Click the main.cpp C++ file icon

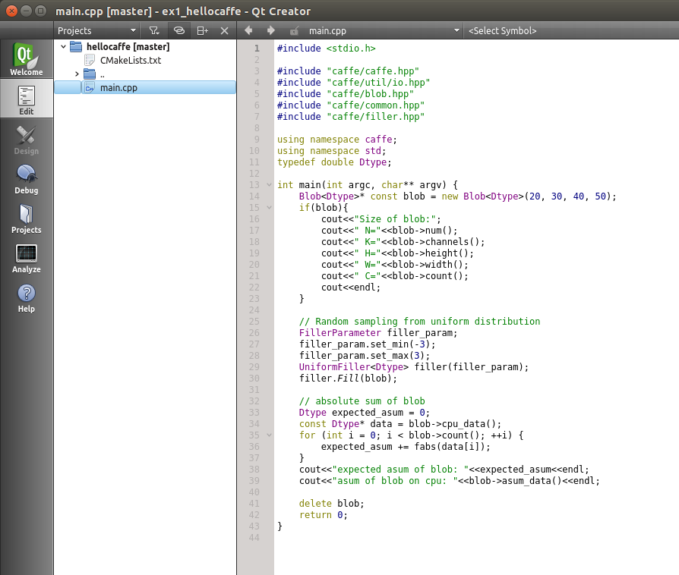coord(90,88)
